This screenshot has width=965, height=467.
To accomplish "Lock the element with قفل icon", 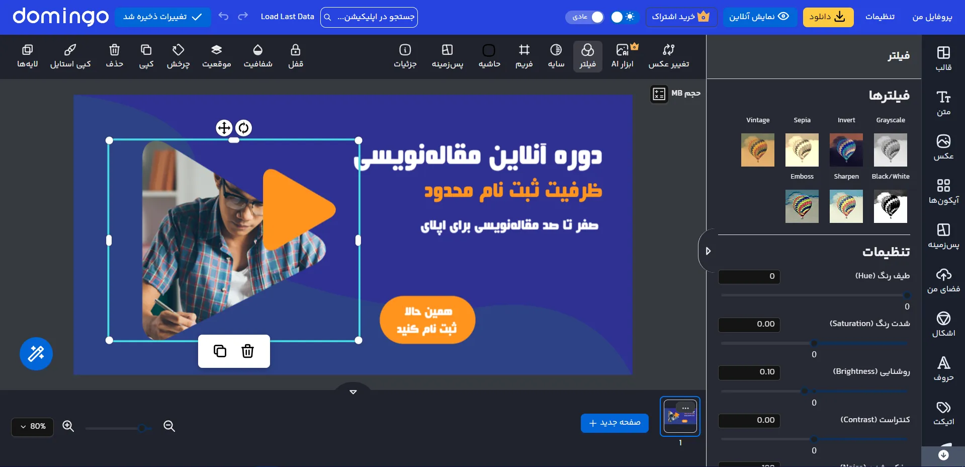I will [x=296, y=56].
